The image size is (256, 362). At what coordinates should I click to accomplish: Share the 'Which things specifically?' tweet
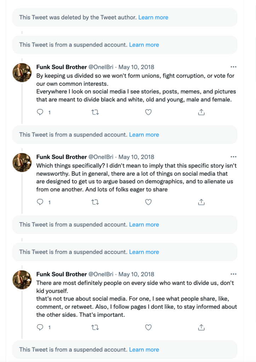click(x=201, y=202)
